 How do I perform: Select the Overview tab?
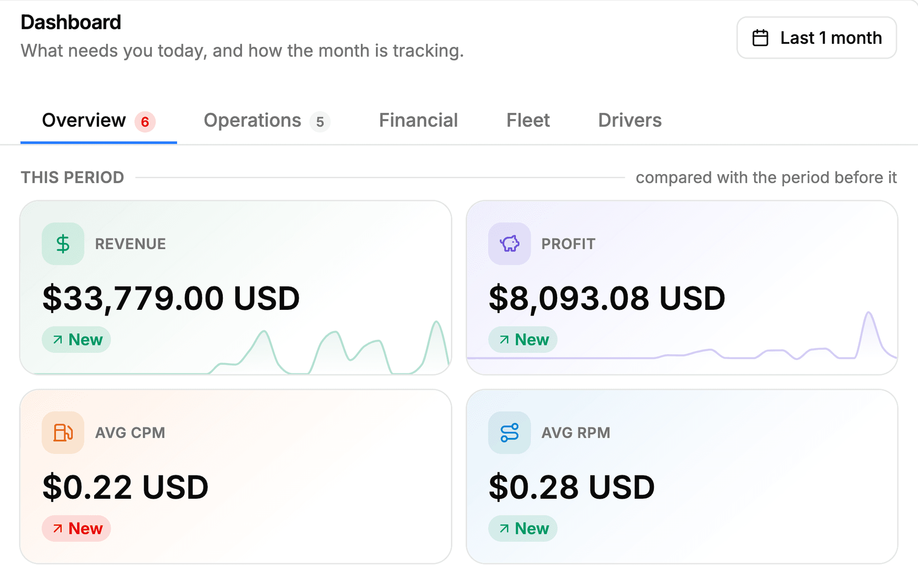99,120
